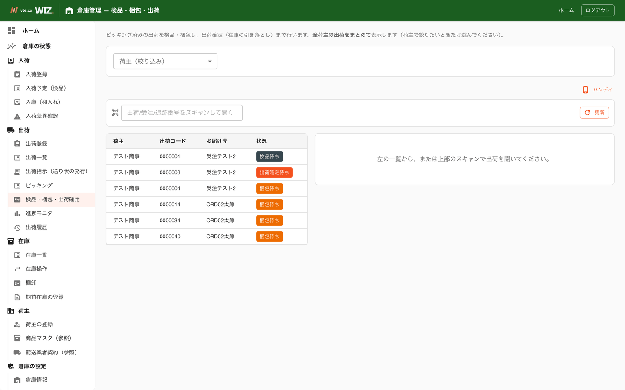Viewport: 625px width, 390px height.
Task: Click the 状況 column header
Action: coord(261,141)
